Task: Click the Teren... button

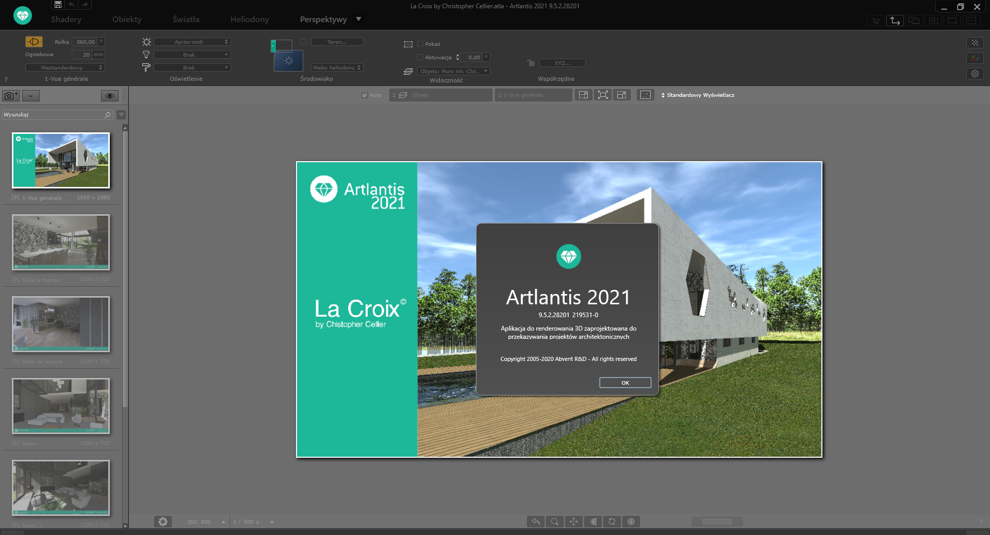Action: [x=337, y=42]
